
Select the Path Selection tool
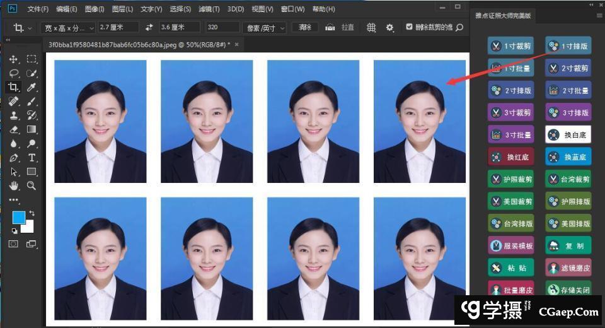(13, 172)
